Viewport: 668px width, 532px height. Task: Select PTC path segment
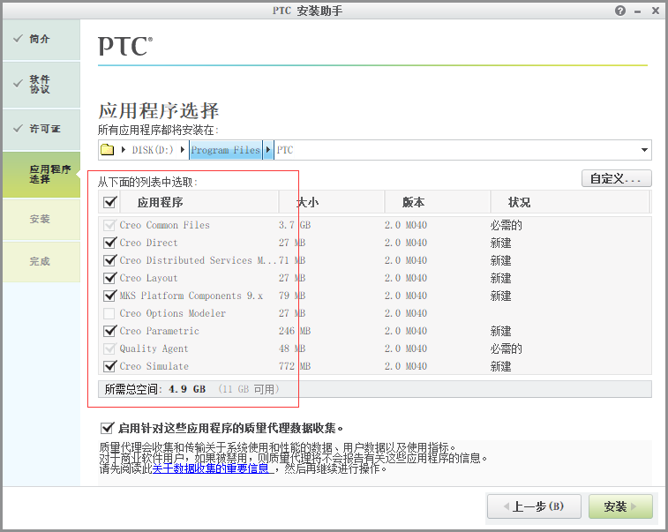pyautogui.click(x=285, y=150)
